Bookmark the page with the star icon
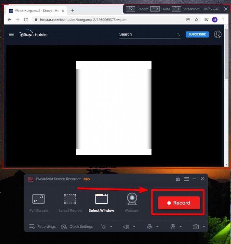 196,20
